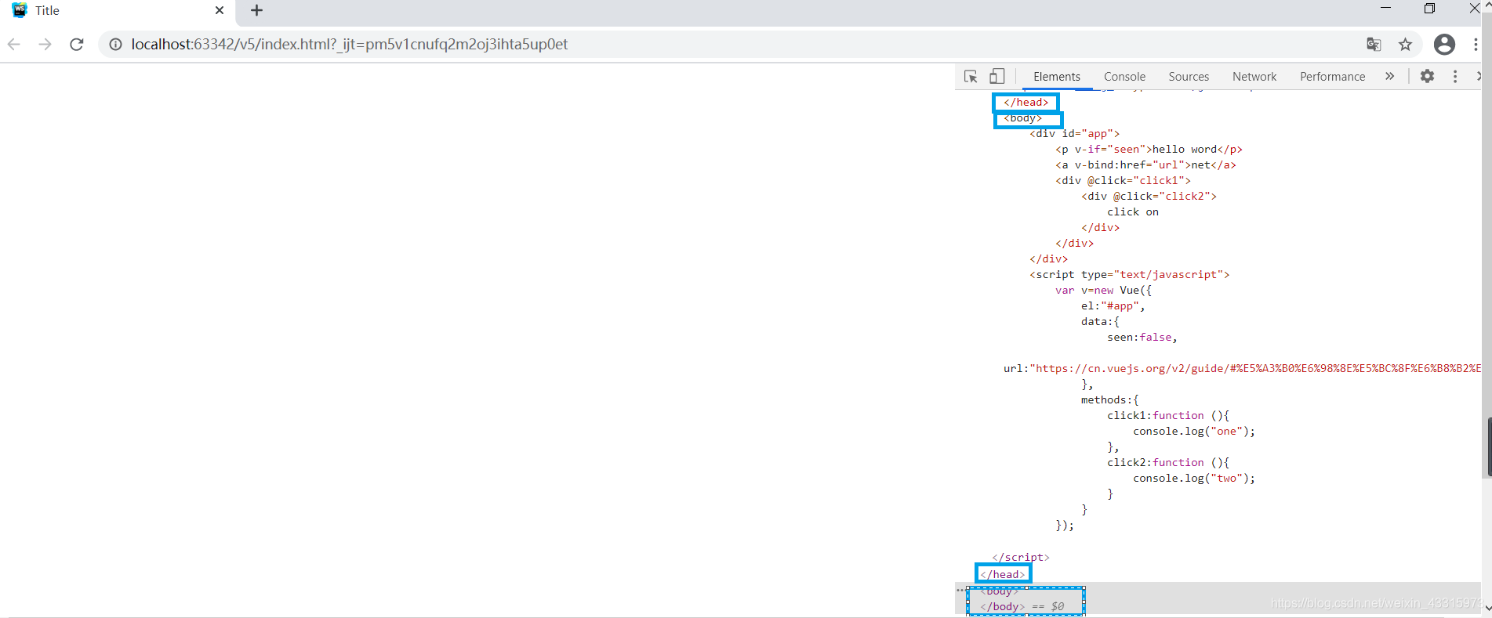Select the a v-bind:href line
Viewport: 1492px width, 618px height.
coord(1145,164)
